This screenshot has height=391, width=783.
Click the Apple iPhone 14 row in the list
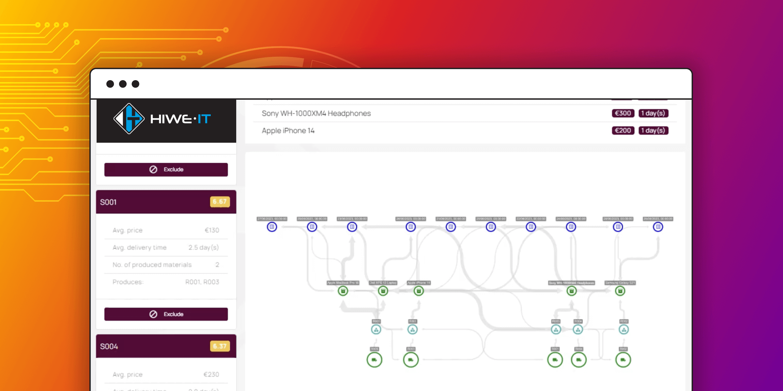[288, 130]
